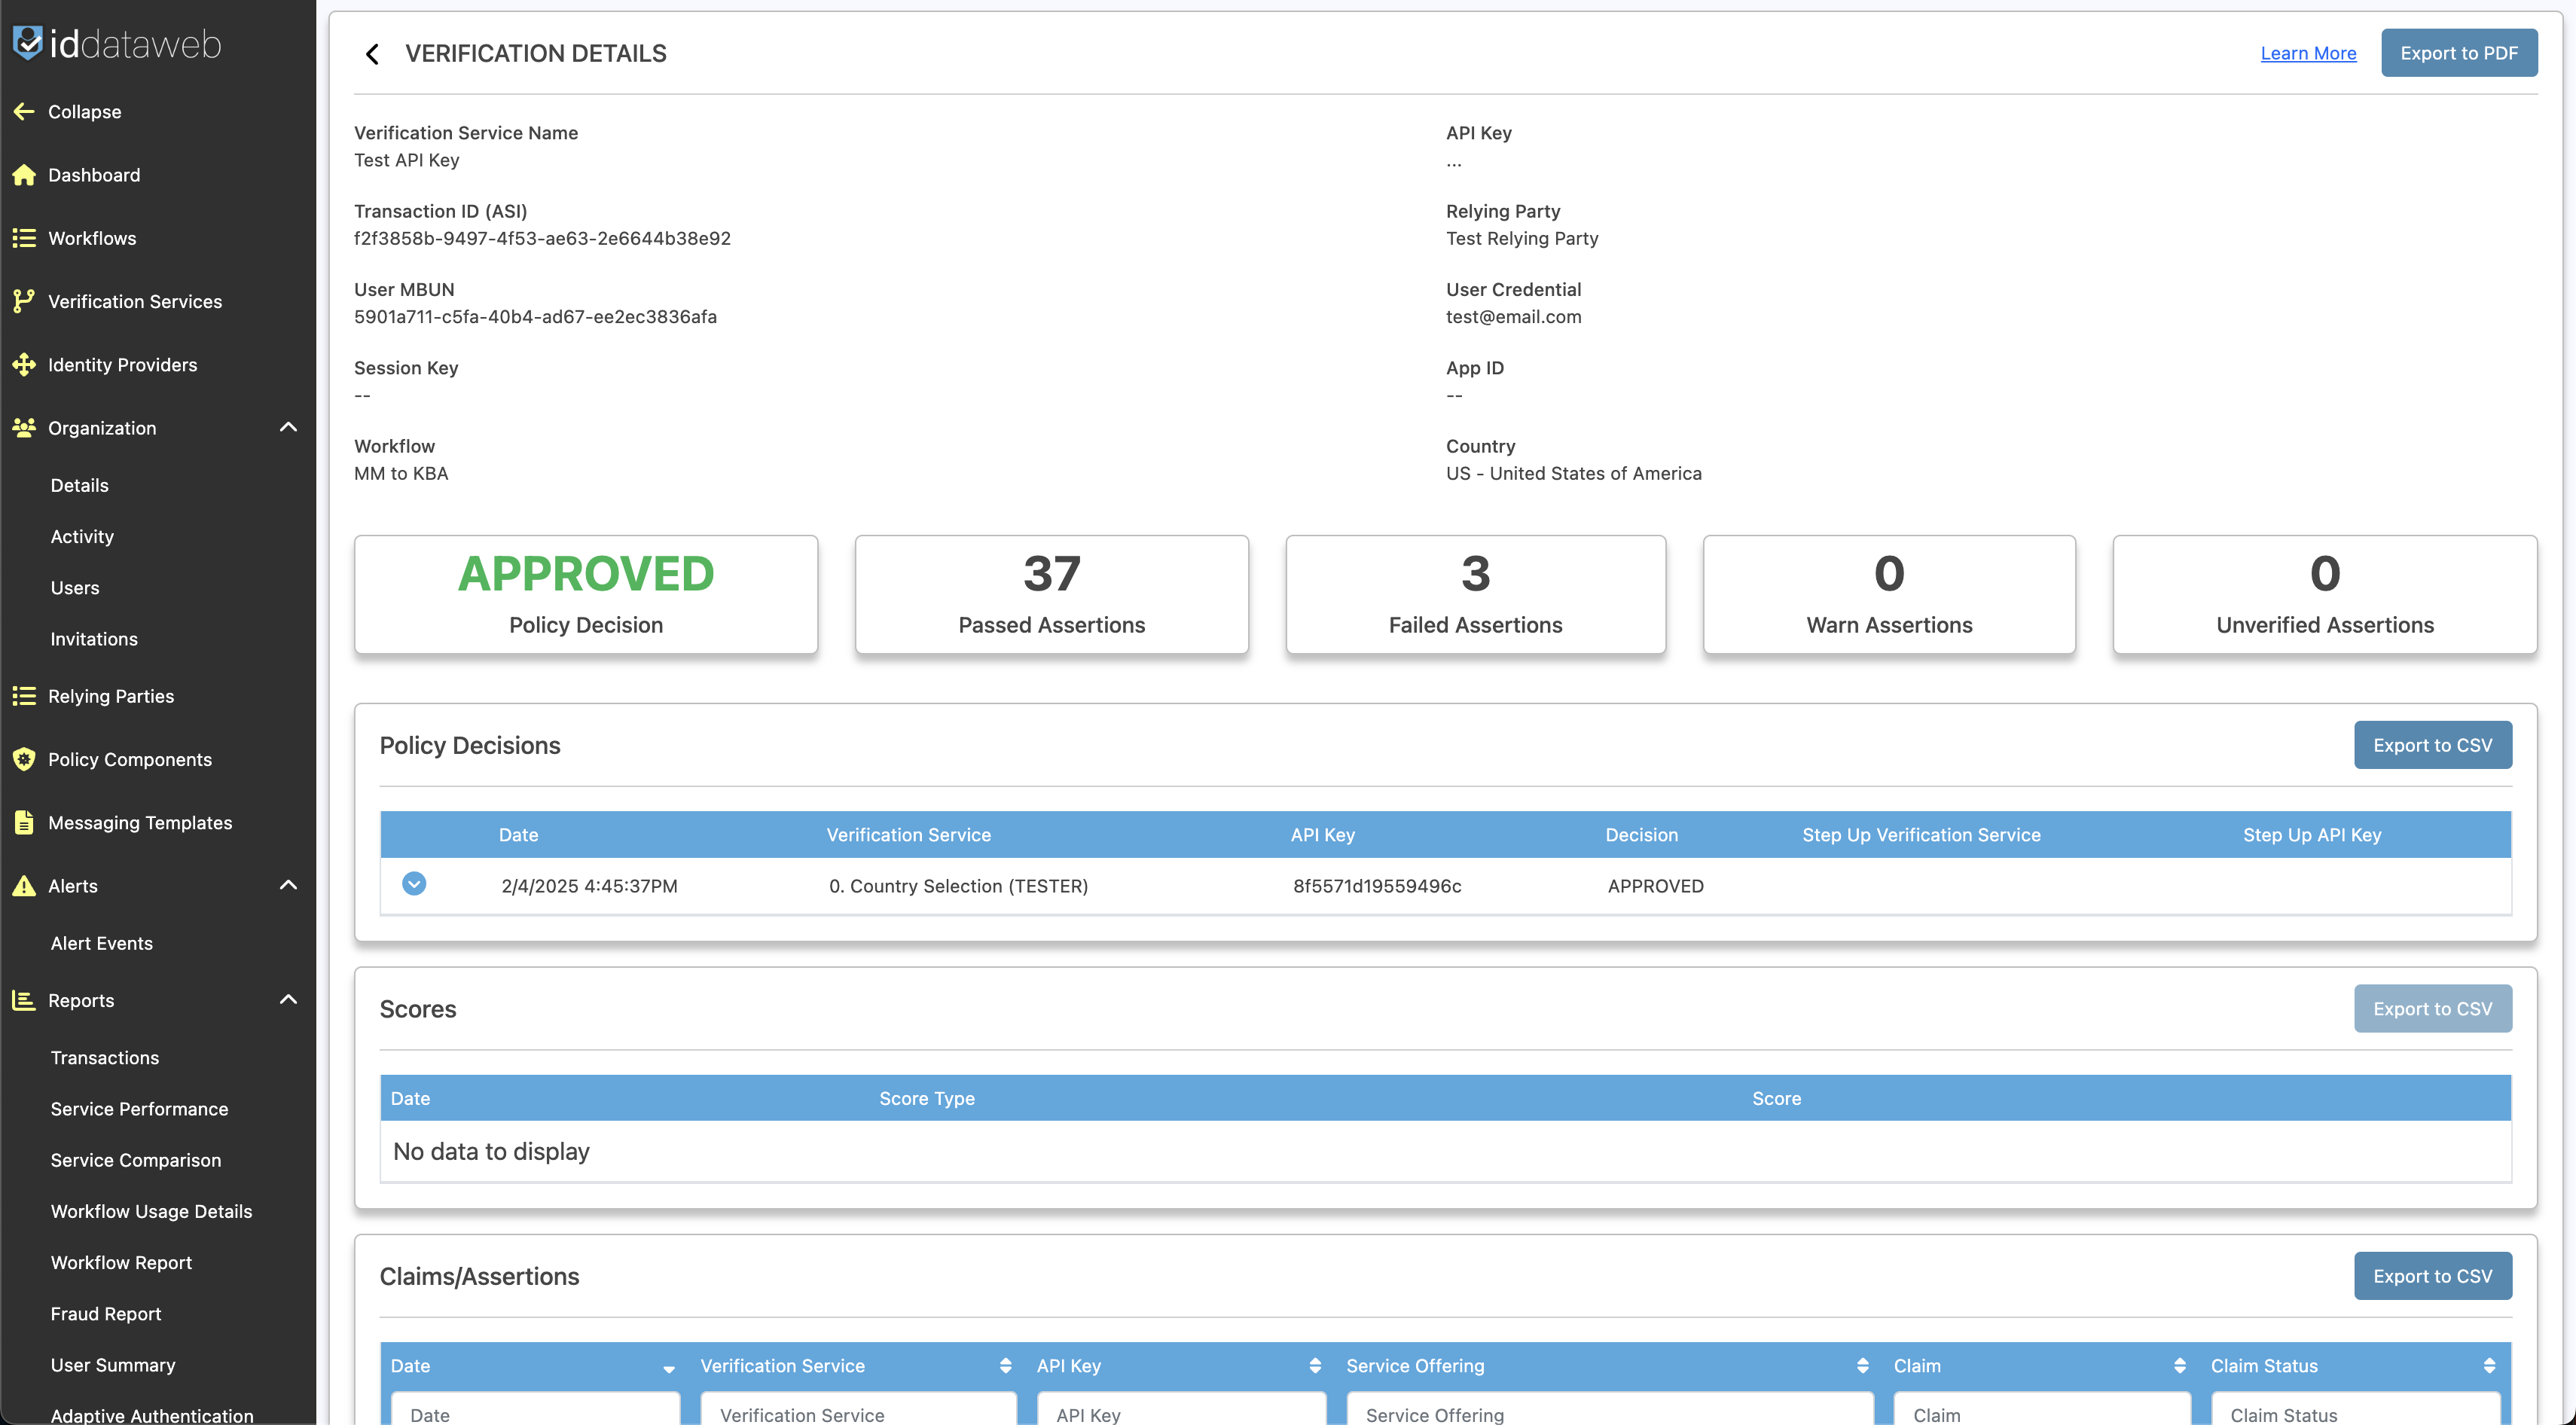The width and height of the screenshot is (2576, 1425).
Task: Open the Transactions report menu item
Action: click(x=105, y=1057)
